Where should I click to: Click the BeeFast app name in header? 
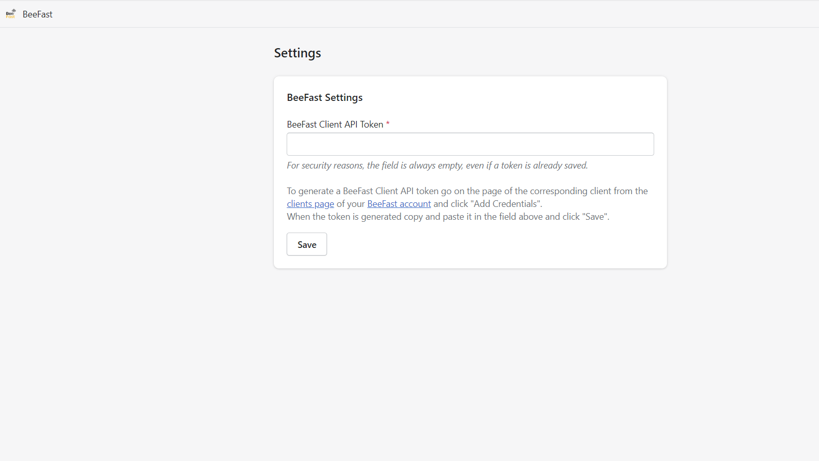click(37, 14)
